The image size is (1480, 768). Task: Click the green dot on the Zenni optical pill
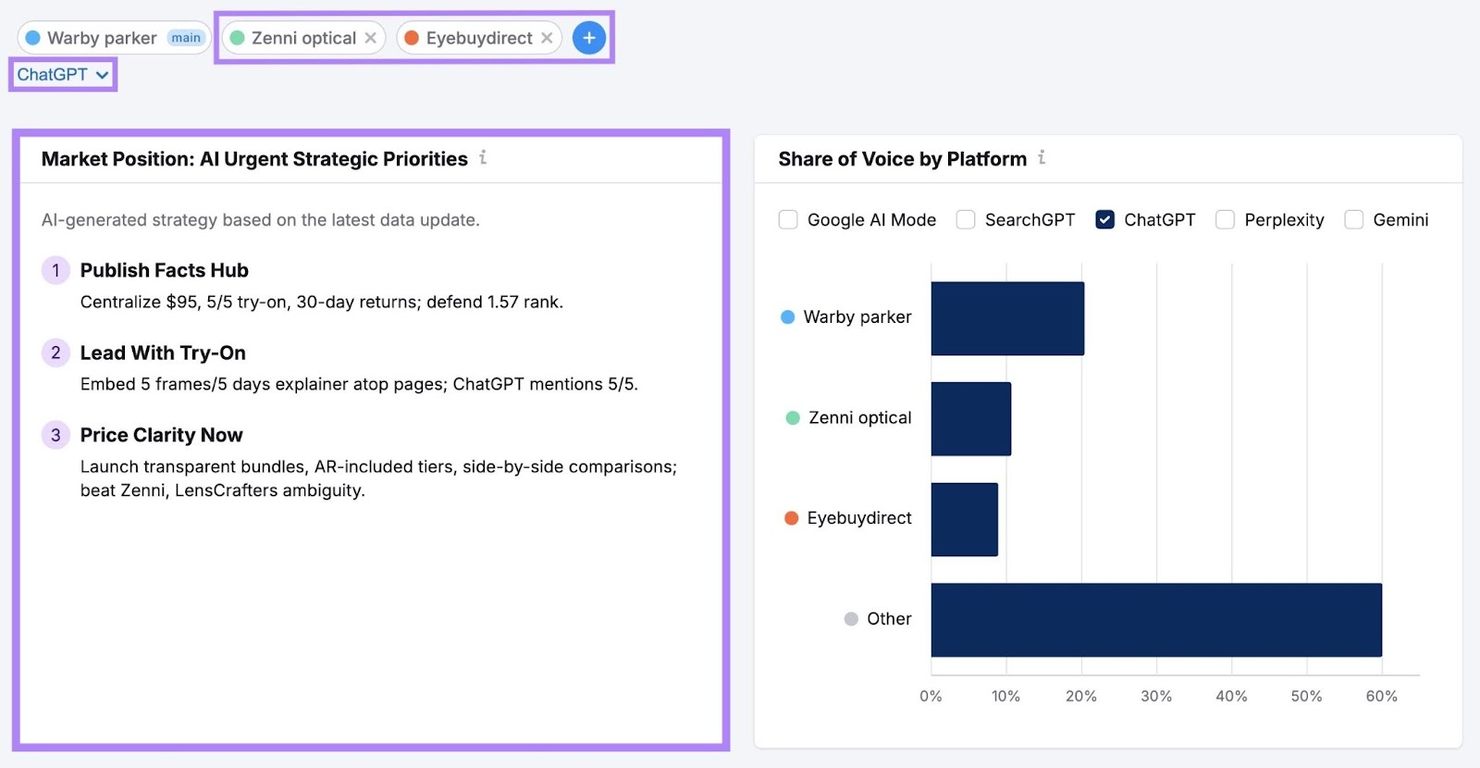tap(239, 38)
